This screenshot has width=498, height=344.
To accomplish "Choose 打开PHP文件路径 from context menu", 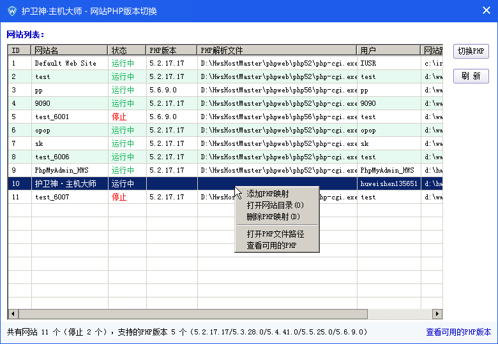I will coord(276,234).
